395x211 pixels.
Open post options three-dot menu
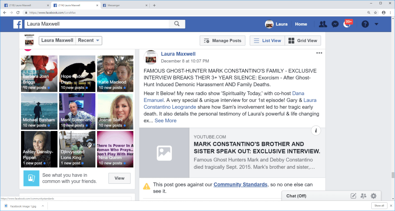pos(319,53)
